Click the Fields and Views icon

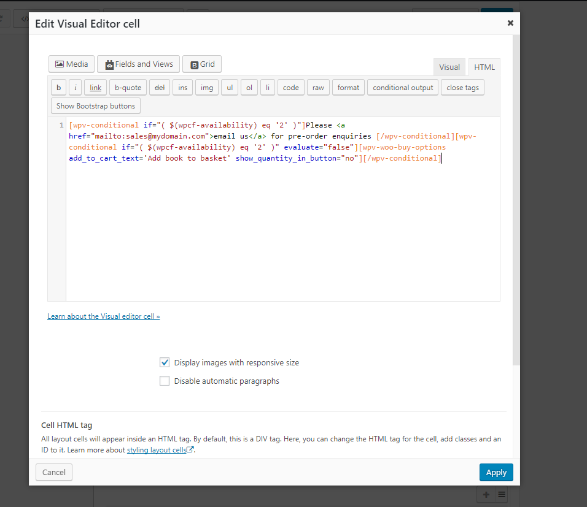coord(109,65)
